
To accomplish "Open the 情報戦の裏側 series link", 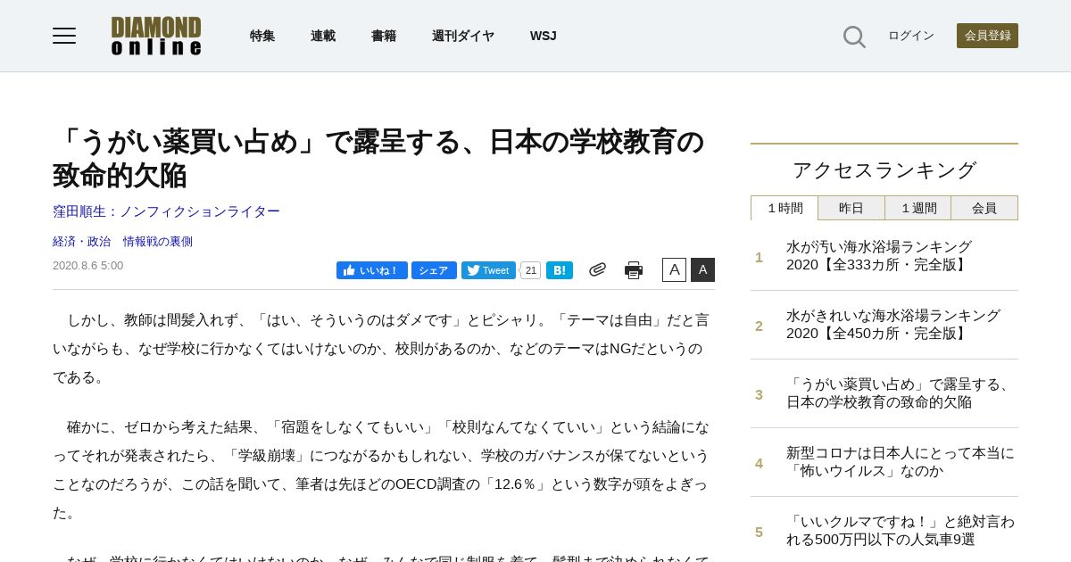I will pos(158,242).
